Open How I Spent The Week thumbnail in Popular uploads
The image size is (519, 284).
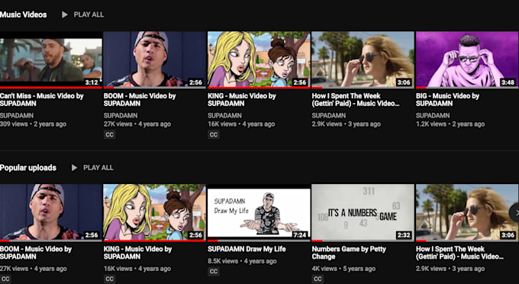[x=467, y=212]
